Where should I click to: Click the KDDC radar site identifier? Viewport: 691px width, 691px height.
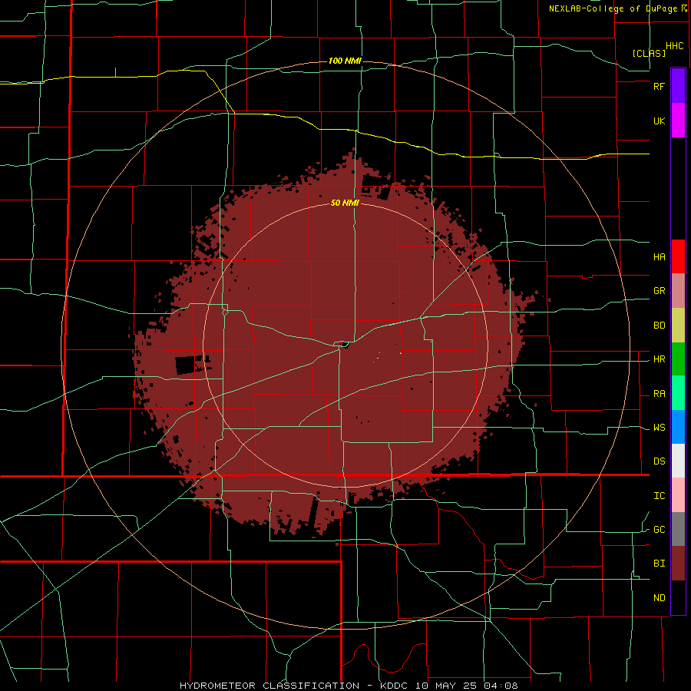click(x=394, y=686)
